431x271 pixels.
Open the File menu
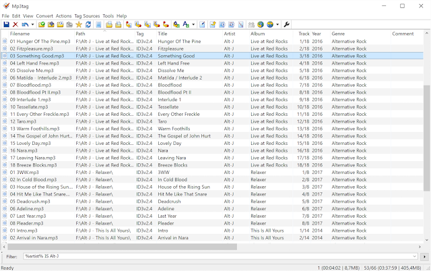coord(5,16)
